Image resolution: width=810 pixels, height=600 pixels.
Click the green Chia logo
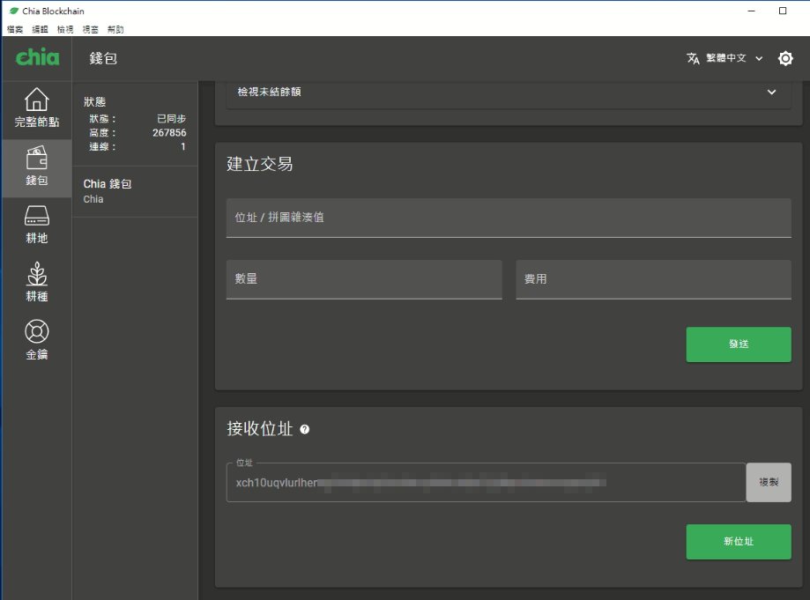(x=37, y=58)
